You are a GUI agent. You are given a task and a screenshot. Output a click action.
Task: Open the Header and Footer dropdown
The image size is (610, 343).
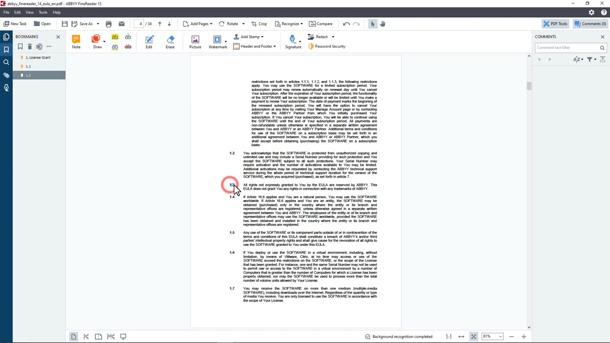[274, 46]
